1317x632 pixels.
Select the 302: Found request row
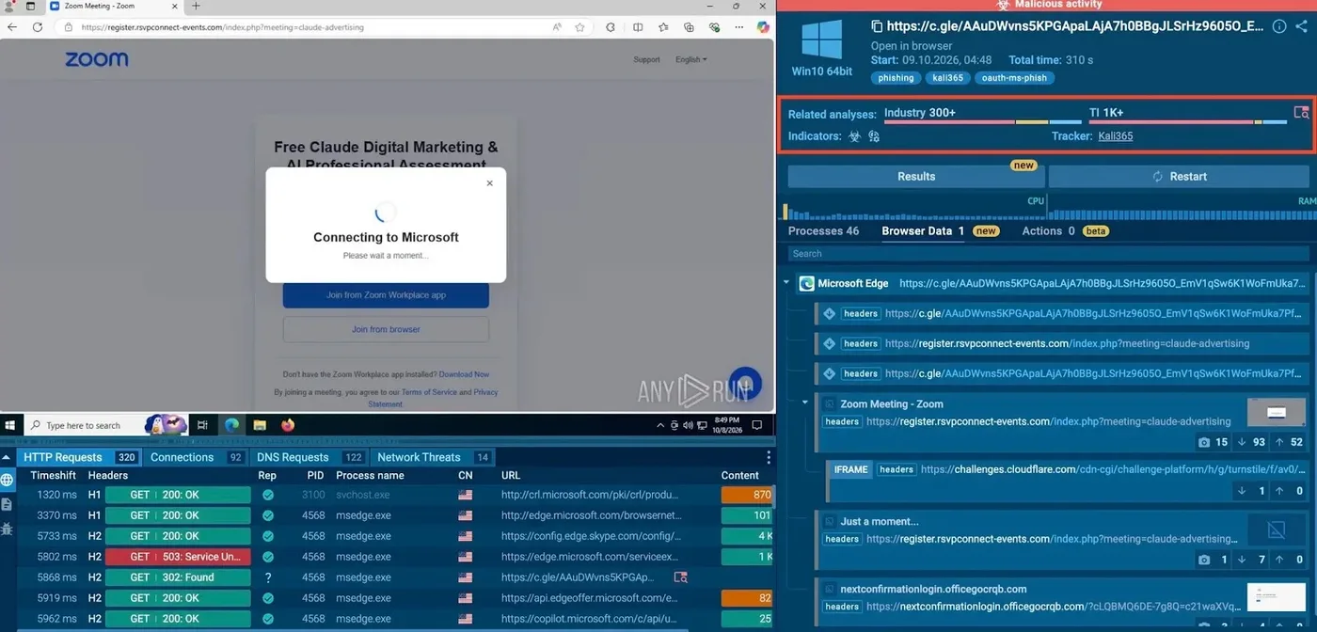click(394, 577)
